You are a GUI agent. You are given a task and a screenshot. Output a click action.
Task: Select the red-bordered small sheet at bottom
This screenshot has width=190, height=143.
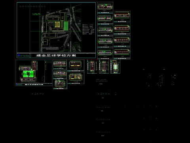point(60,84)
